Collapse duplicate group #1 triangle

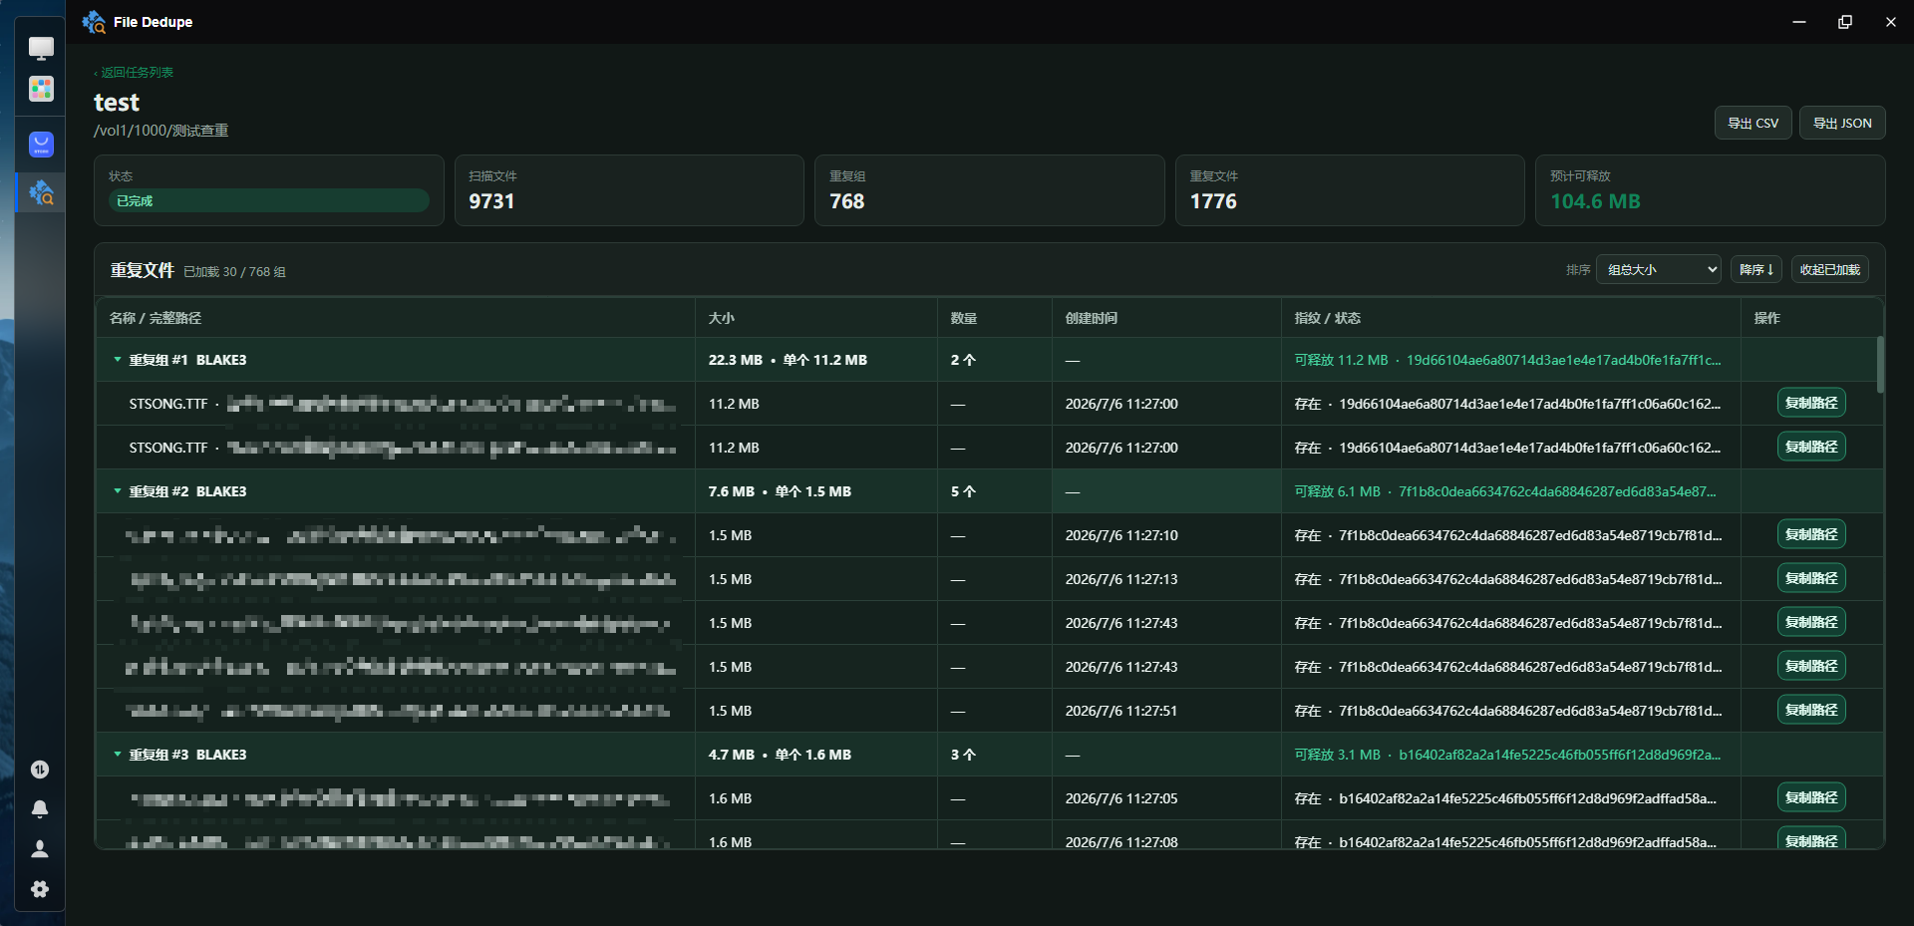point(118,360)
